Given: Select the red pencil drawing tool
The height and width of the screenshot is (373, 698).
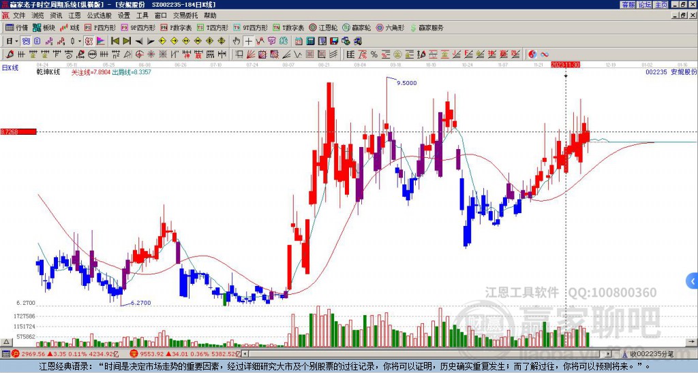Looking at the screenshot, I should point(9,54).
